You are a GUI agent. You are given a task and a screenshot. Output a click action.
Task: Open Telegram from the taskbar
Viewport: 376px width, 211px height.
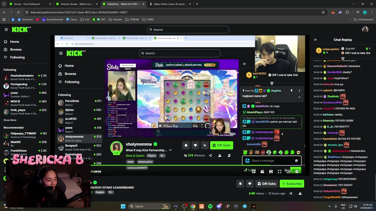[x=245, y=206]
